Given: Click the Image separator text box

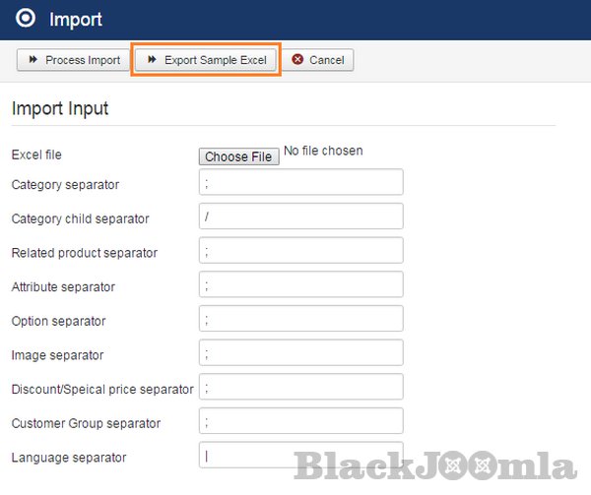Looking at the screenshot, I should pyautogui.click(x=300, y=352).
